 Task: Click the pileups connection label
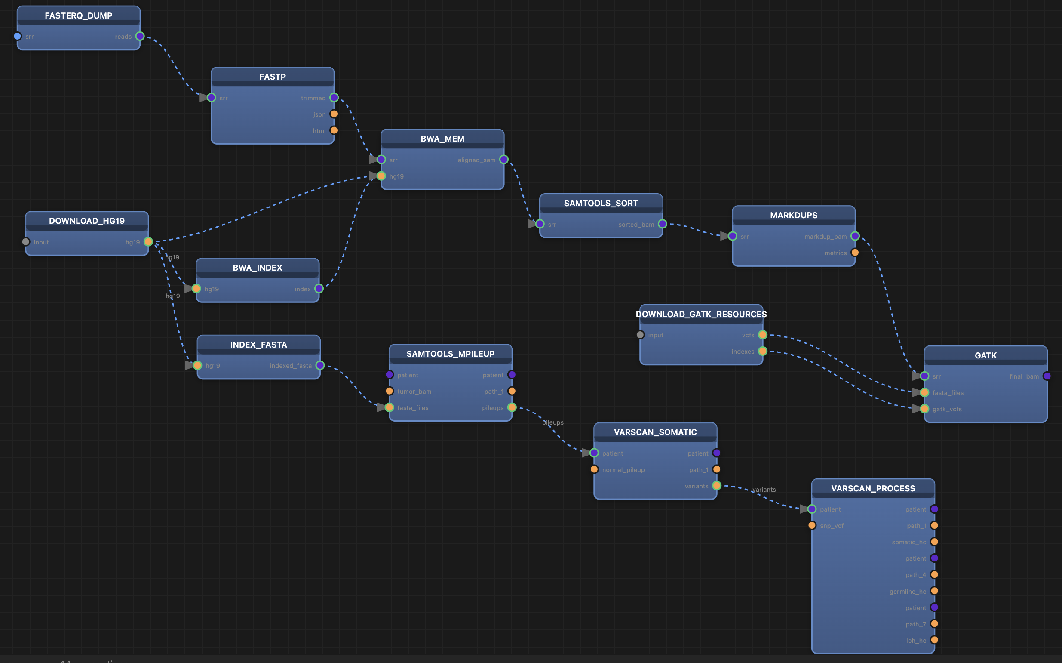point(552,422)
